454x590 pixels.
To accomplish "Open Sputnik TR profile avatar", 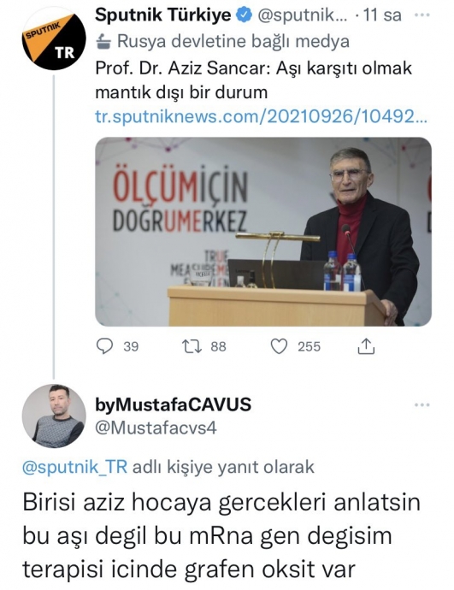I will pos(54,38).
